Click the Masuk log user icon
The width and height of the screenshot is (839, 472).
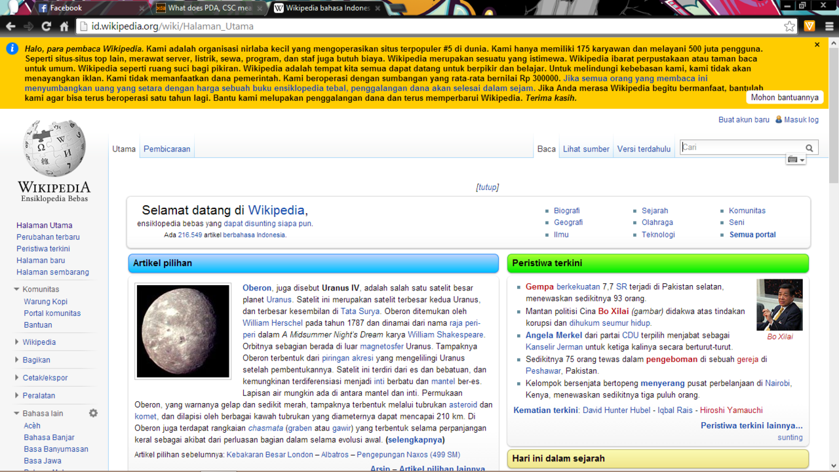click(x=779, y=120)
